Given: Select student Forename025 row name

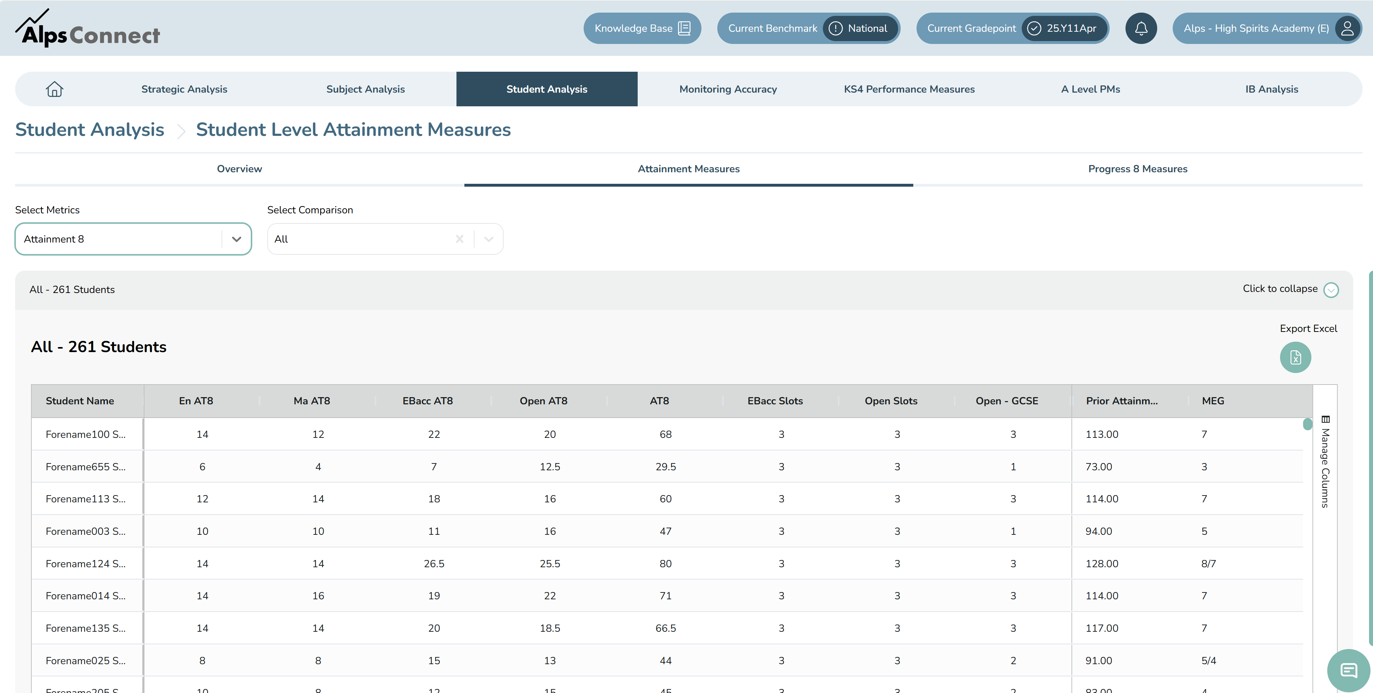Looking at the screenshot, I should coord(86,661).
